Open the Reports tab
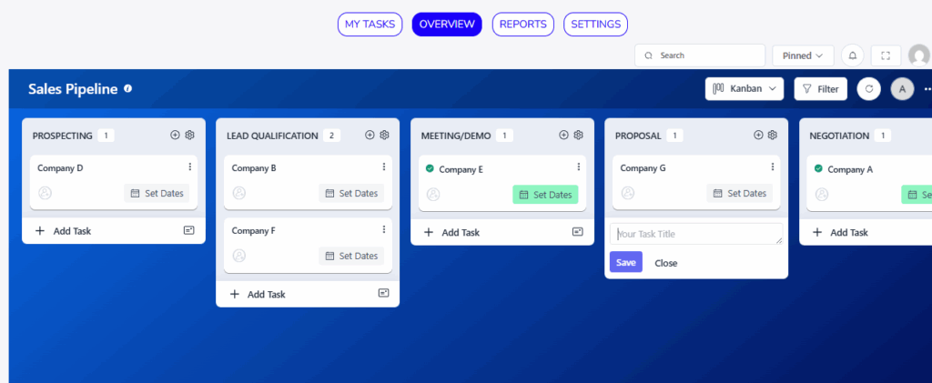 [523, 25]
